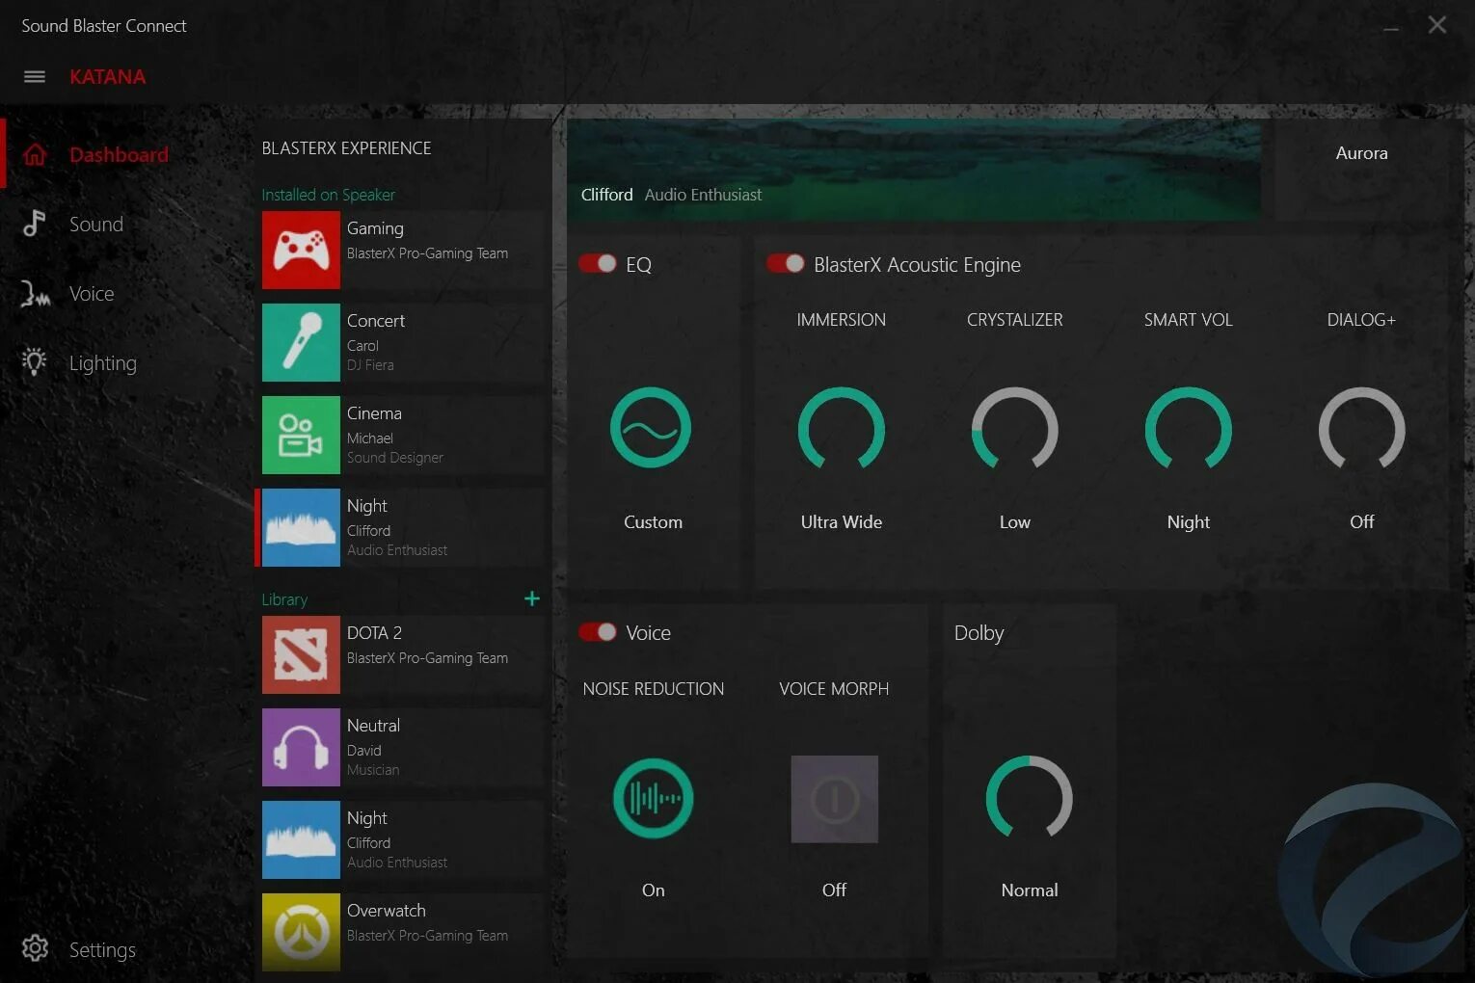The height and width of the screenshot is (983, 1475).
Task: Select the Cinema camera profile icon
Action: point(301,435)
